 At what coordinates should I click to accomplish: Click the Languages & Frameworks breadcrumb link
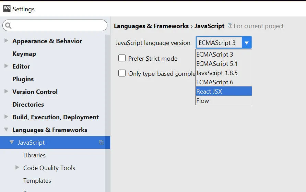pos(151,26)
